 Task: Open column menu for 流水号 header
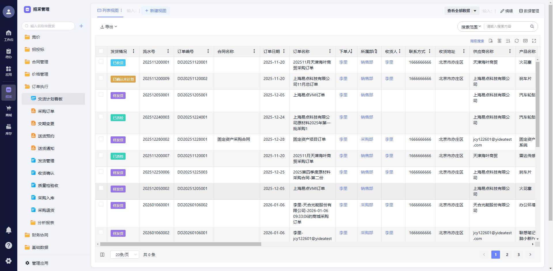coord(168,51)
